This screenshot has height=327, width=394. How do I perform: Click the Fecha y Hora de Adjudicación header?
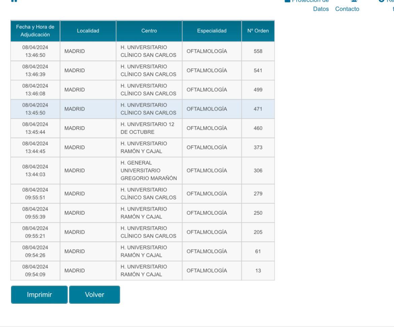(x=35, y=31)
